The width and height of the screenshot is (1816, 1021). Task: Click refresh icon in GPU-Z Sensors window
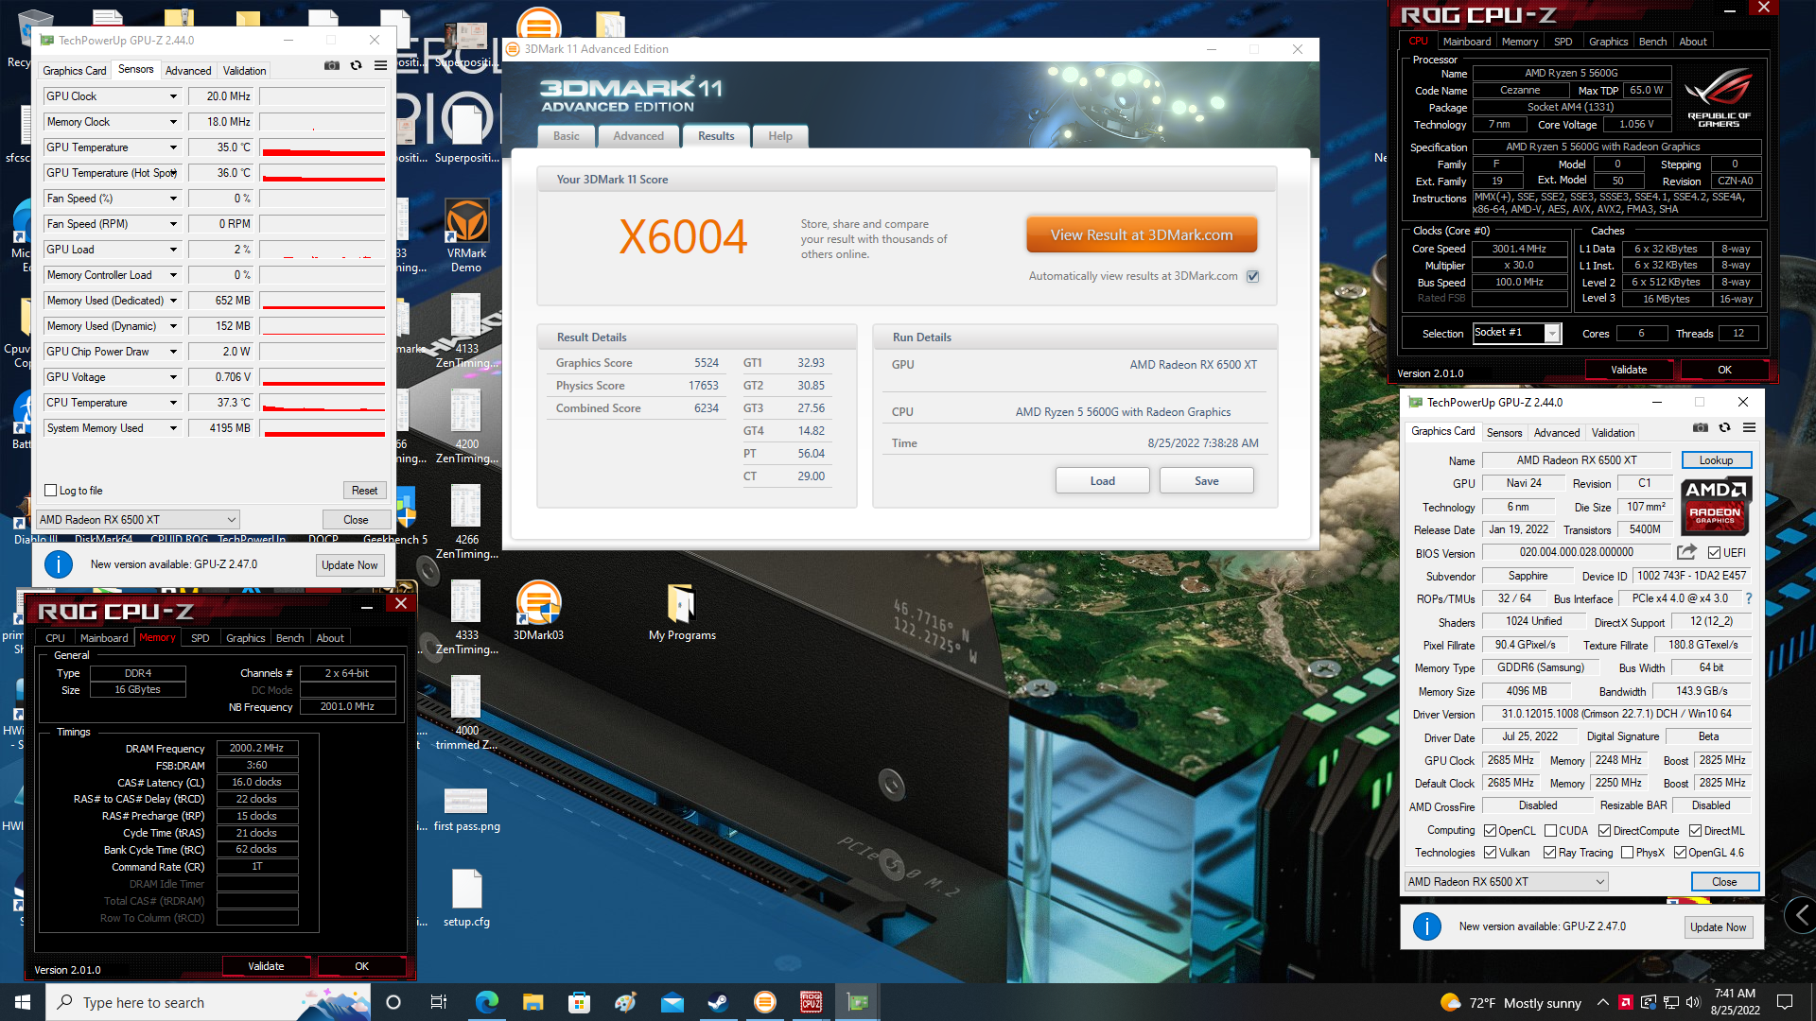356,65
